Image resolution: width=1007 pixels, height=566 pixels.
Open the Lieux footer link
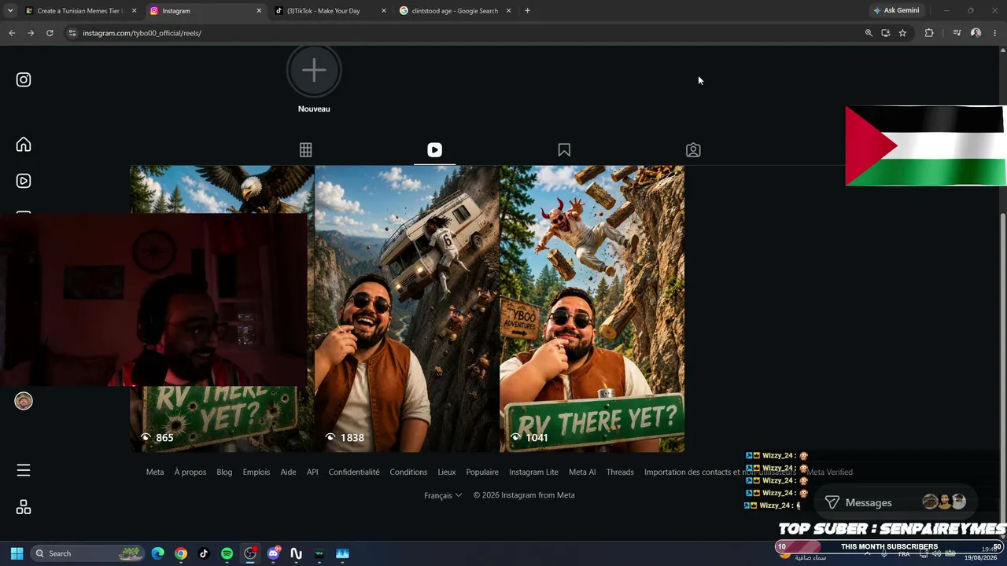click(447, 472)
